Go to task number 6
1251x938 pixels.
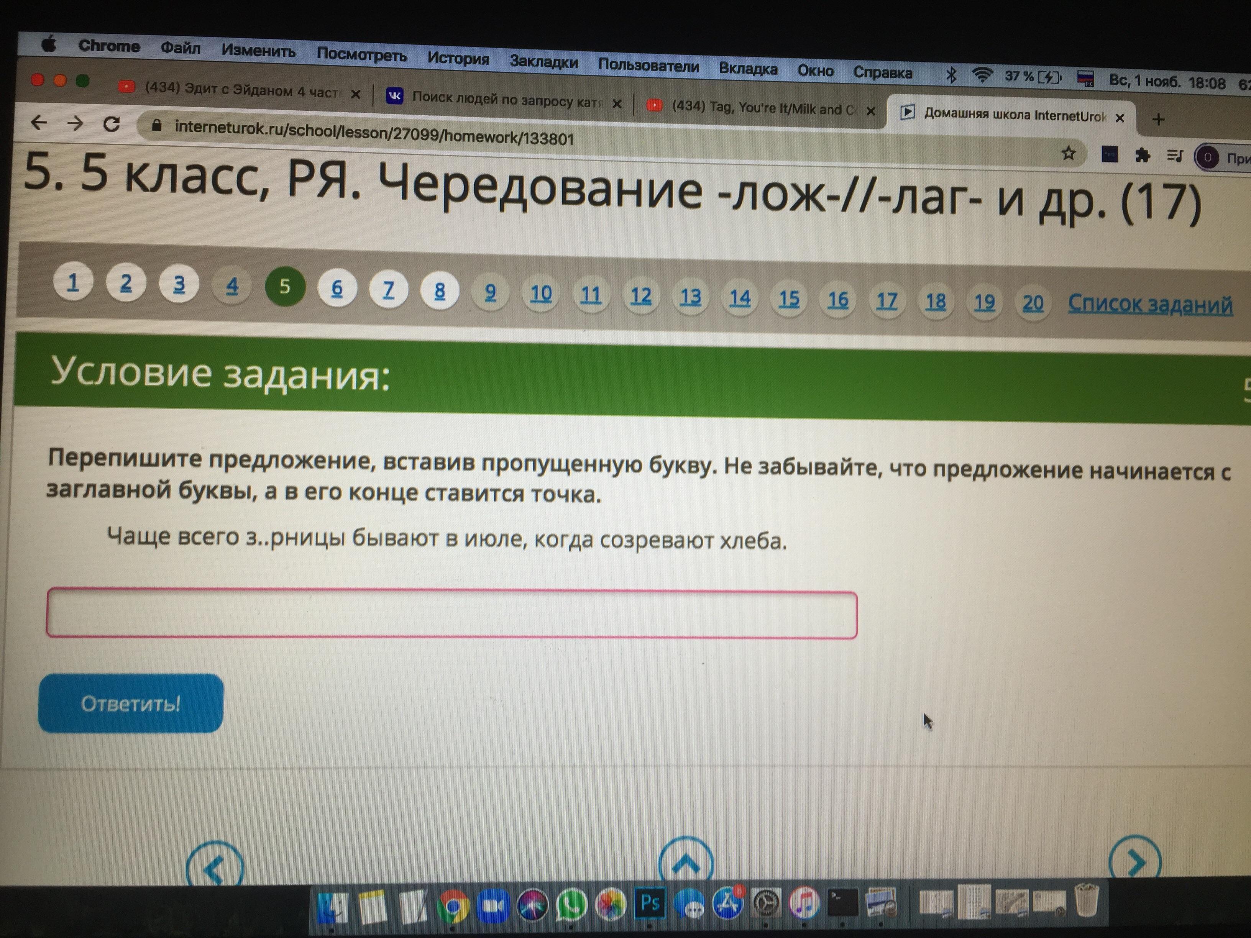tap(337, 289)
